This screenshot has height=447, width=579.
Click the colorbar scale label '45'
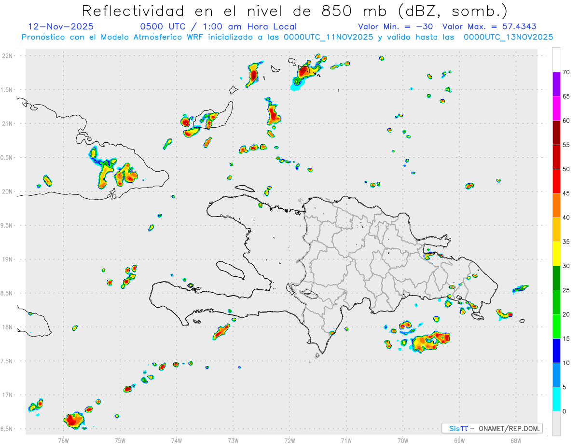(x=566, y=193)
